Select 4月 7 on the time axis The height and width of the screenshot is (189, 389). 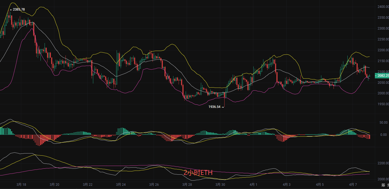click(353, 185)
